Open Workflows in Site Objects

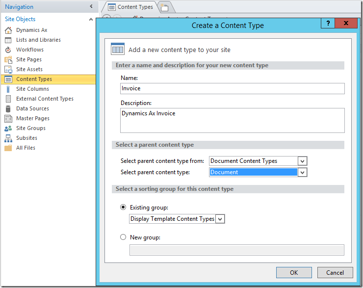(30, 50)
